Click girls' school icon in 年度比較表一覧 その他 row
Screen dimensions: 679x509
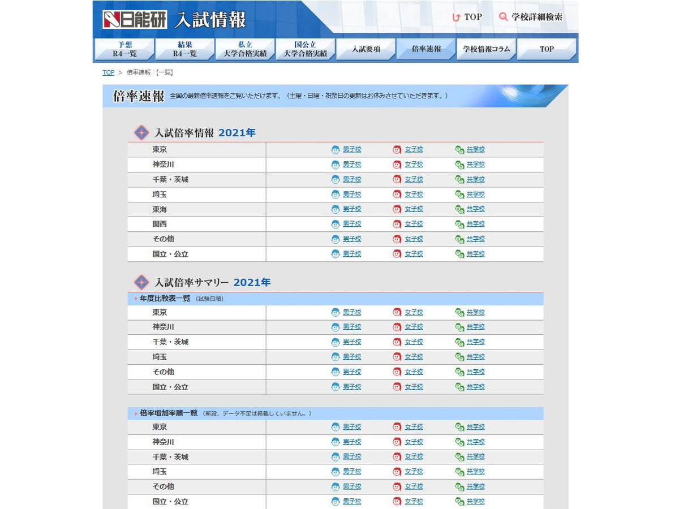[x=397, y=372]
